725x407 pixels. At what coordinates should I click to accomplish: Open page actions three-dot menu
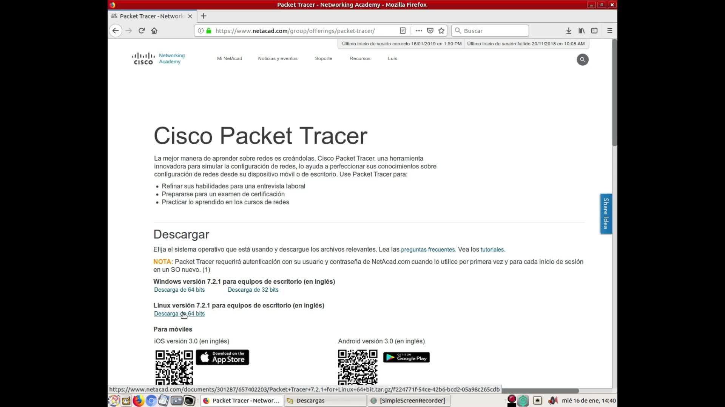[419, 31]
